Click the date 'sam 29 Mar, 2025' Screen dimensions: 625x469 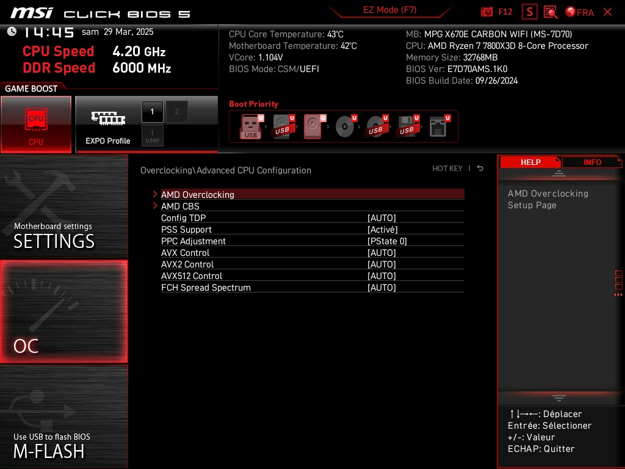[118, 32]
